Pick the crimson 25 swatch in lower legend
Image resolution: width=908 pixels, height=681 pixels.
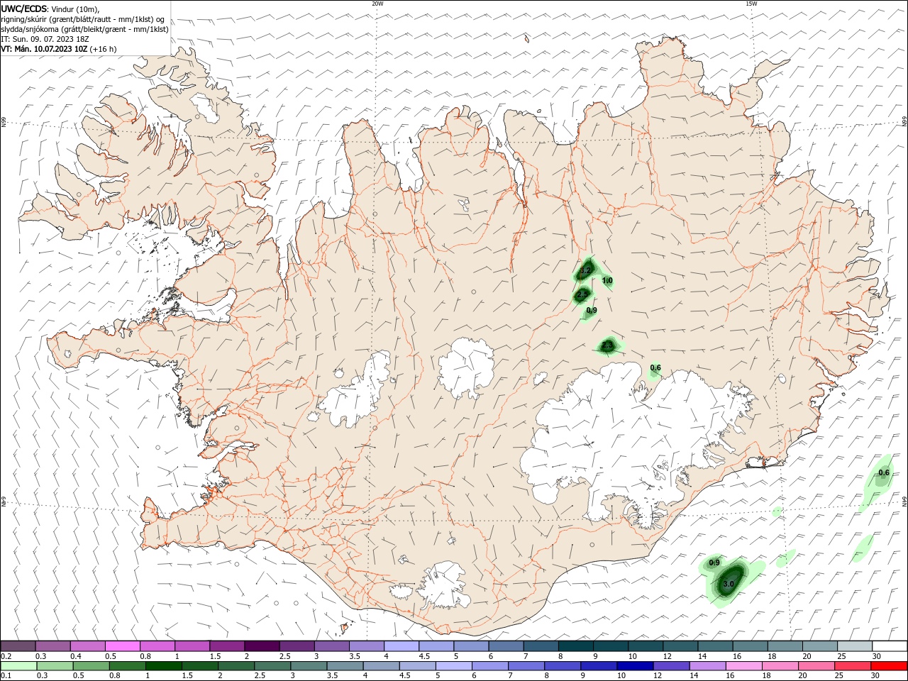click(x=853, y=666)
